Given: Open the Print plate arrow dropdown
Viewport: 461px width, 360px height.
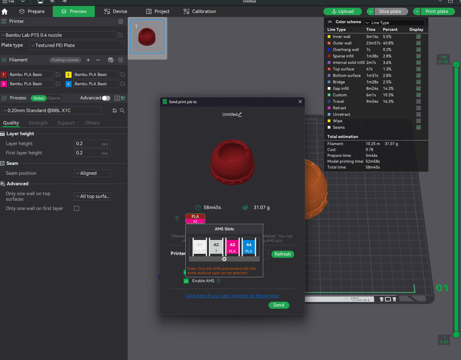Looking at the screenshot, I should (x=417, y=12).
